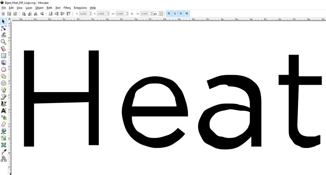Viewport: 326px width, 175px height.
Task: Open the Object menu
Action: 39,8
